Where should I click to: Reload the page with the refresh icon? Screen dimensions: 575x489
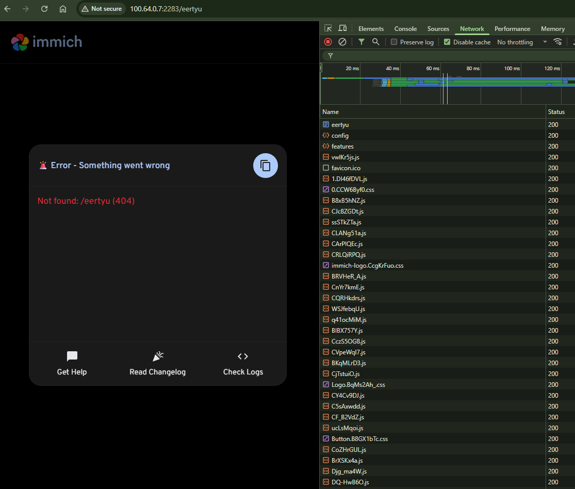pyautogui.click(x=44, y=9)
